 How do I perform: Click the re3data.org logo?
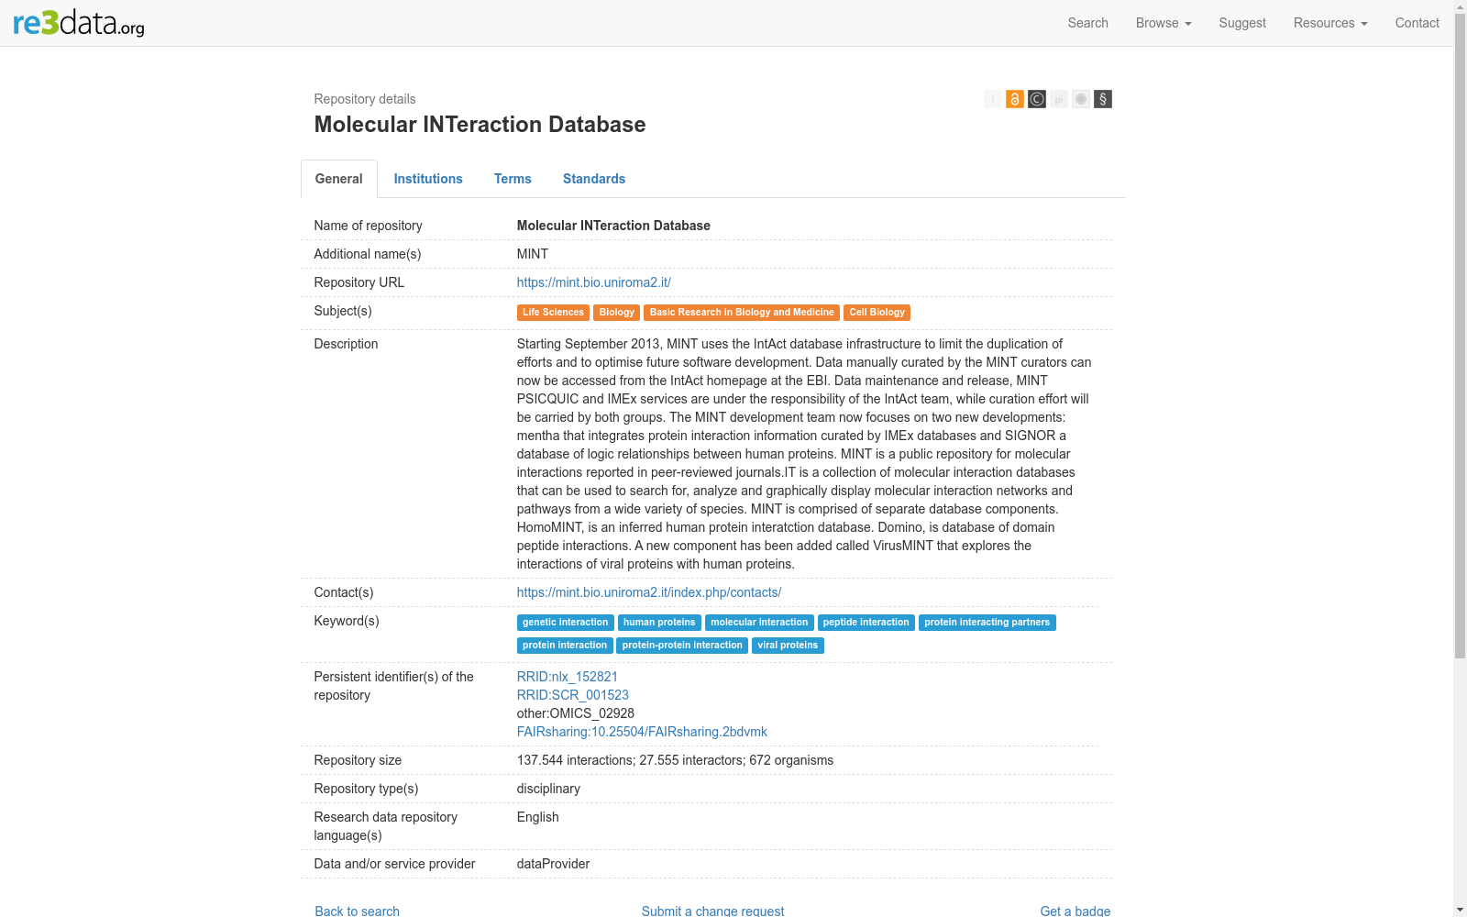[x=79, y=23]
